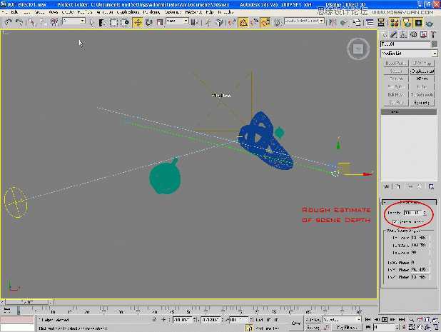Click the Length spinner arrows

(x=425, y=213)
